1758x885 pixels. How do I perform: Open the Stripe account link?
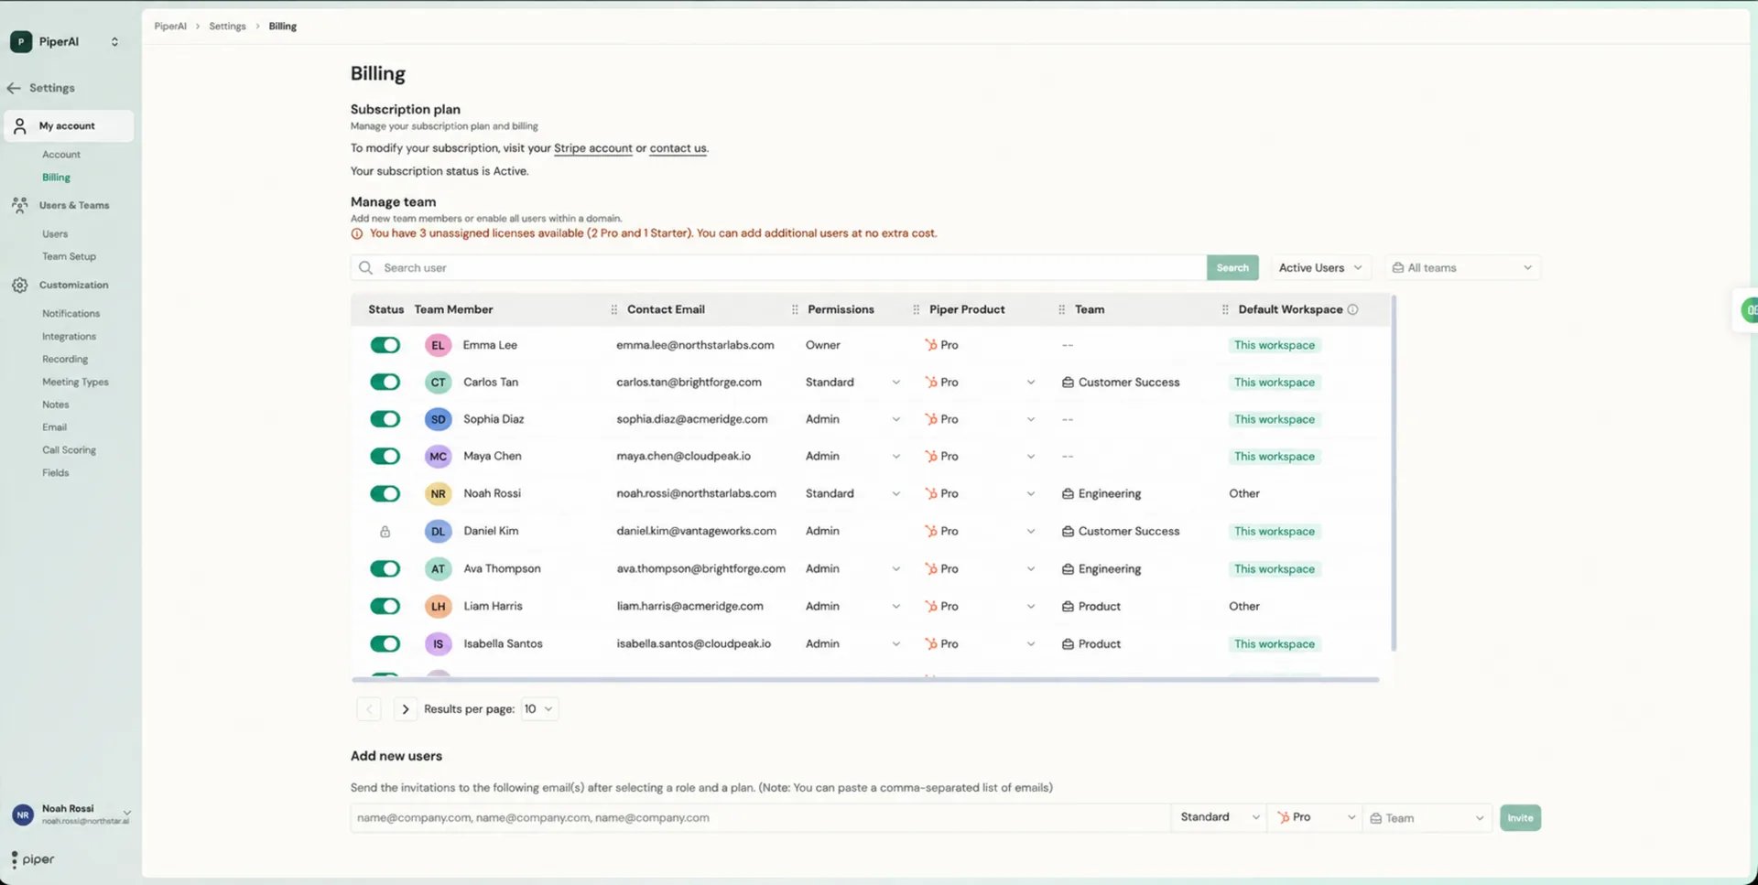pyautogui.click(x=592, y=148)
